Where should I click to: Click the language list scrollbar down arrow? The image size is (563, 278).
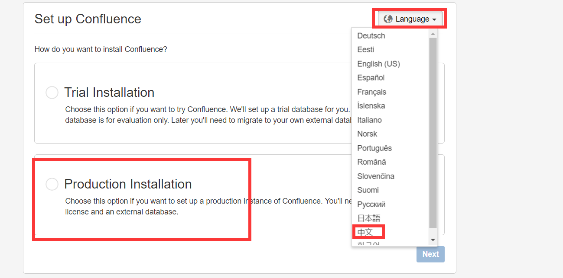click(x=433, y=240)
